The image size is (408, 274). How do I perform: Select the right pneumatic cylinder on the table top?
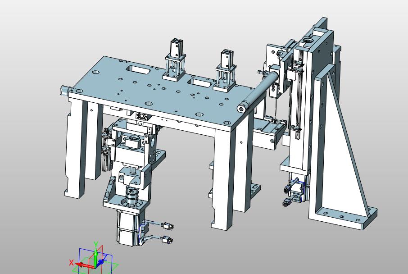click(x=225, y=71)
